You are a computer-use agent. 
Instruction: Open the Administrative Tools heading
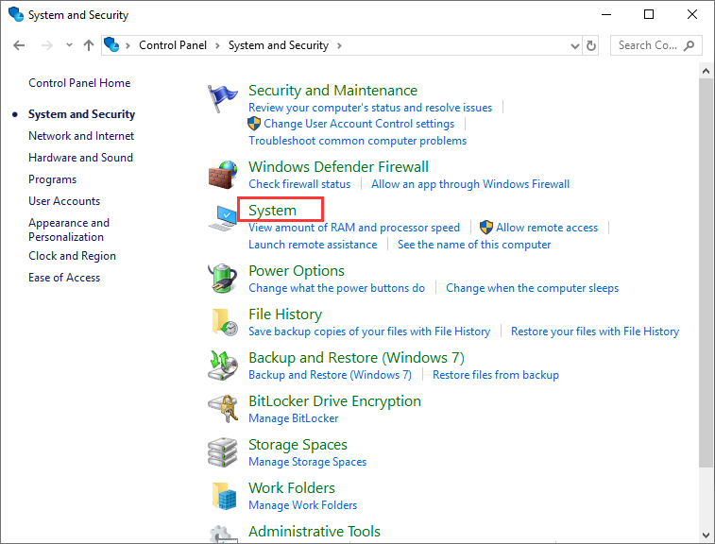coord(315,531)
